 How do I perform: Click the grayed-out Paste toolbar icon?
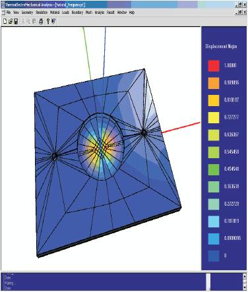coord(34,21)
